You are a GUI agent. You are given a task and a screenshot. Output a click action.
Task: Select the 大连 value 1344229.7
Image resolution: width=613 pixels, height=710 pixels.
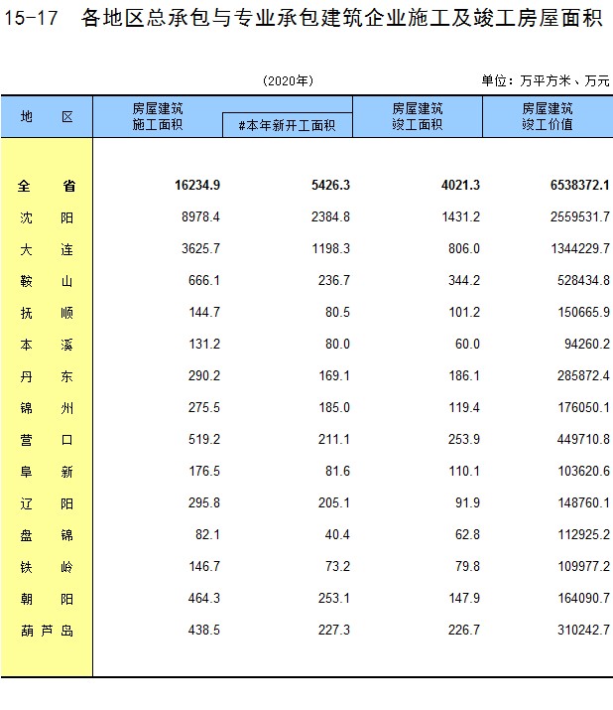(x=580, y=248)
